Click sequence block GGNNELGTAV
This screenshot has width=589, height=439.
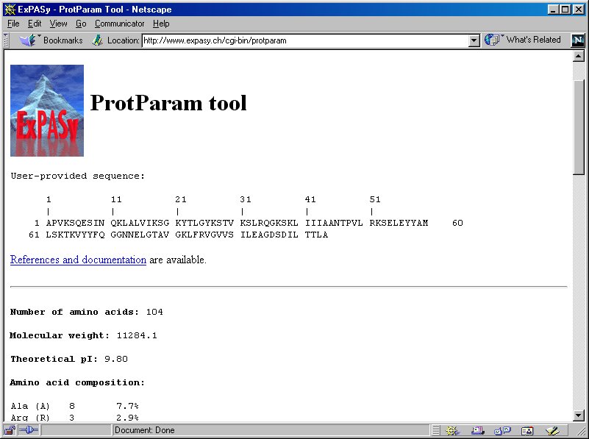[x=140, y=235]
